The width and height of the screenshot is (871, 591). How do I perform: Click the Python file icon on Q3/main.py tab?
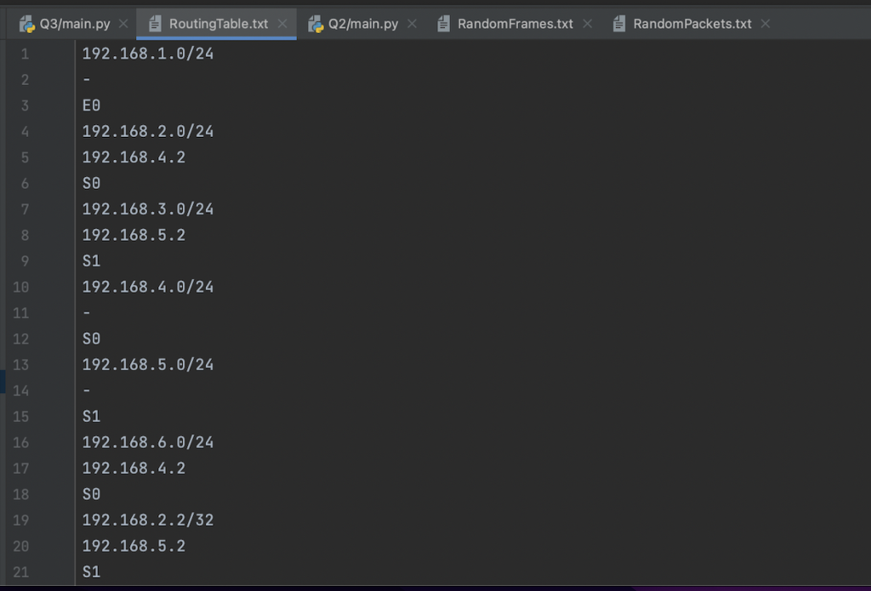(26, 24)
